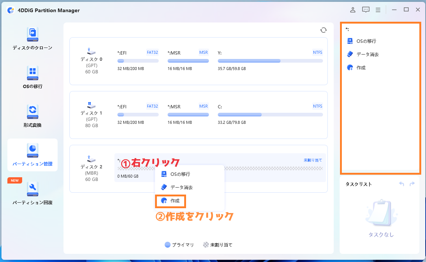Choose OSの移行 in the context menu
This screenshot has height=262, width=426.
pyautogui.click(x=190, y=174)
